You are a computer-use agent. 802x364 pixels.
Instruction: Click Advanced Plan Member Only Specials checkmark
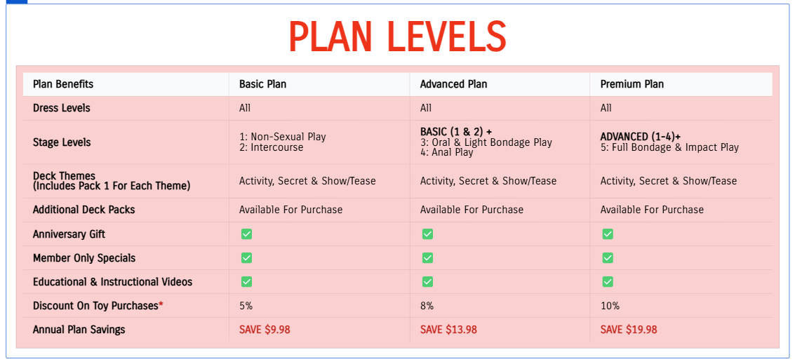pos(427,258)
